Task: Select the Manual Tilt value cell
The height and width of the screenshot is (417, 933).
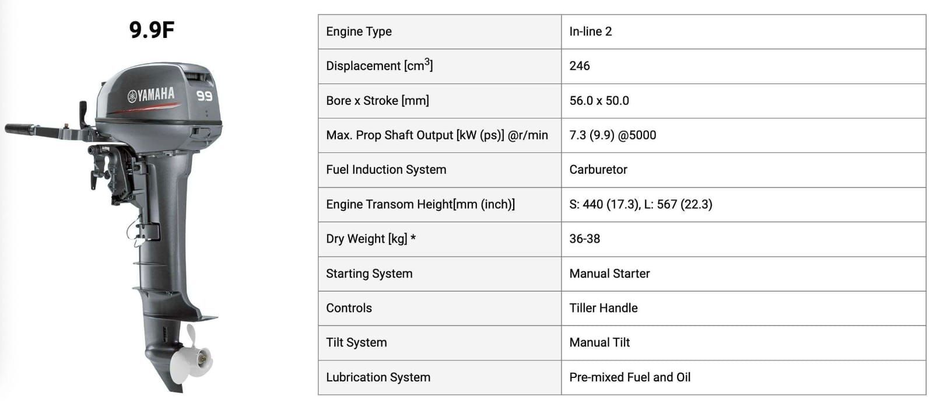Action: 743,342
